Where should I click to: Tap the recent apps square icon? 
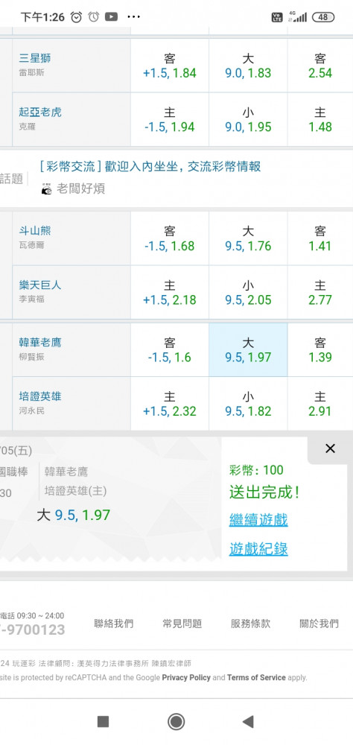(x=103, y=722)
